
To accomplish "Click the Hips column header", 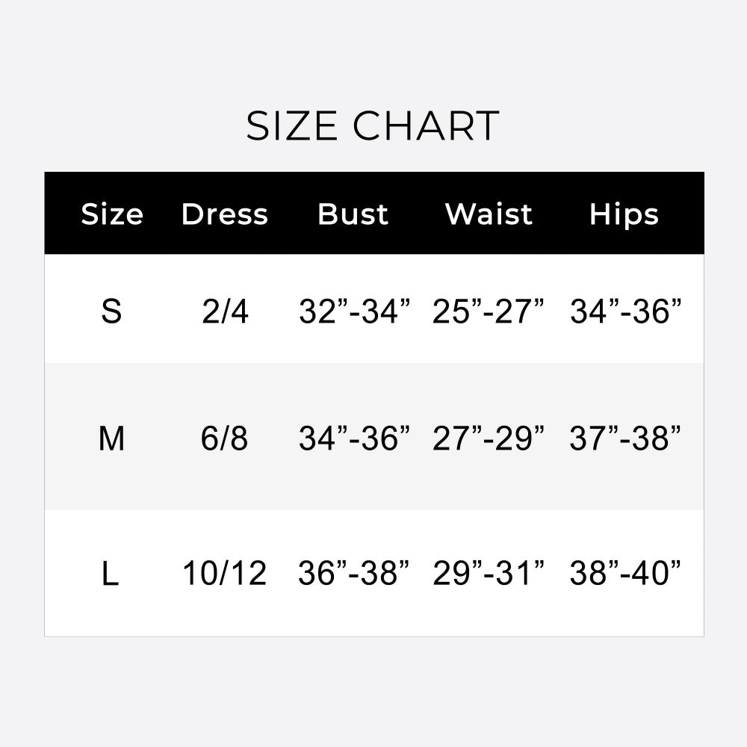I will point(624,214).
